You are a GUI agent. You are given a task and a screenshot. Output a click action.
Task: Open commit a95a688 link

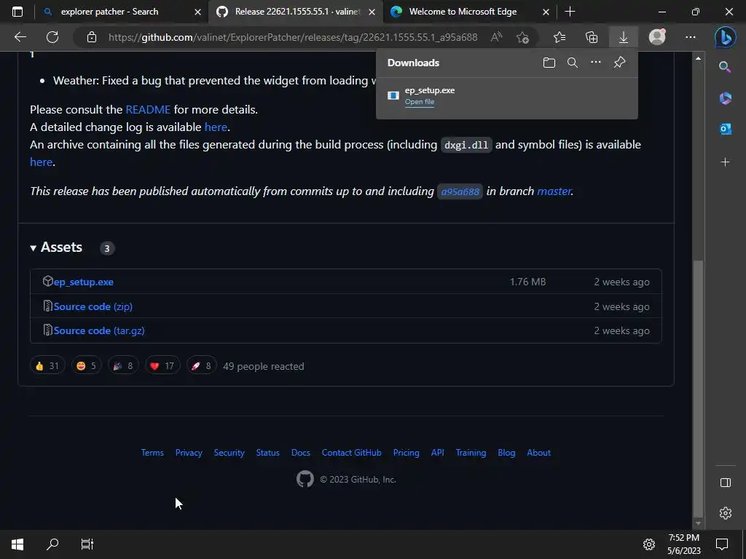(460, 191)
